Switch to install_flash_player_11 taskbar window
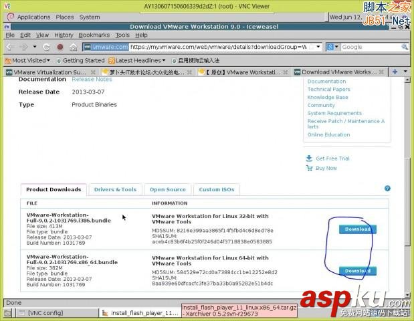Viewport: 414px width, 321px height. click(140, 313)
